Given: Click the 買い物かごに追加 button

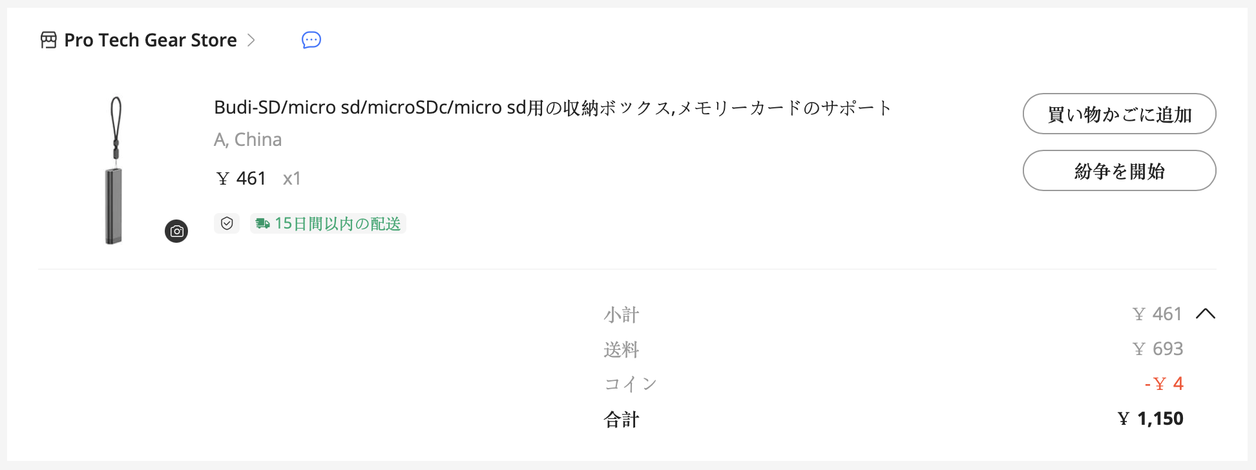Looking at the screenshot, I should tap(1119, 114).
